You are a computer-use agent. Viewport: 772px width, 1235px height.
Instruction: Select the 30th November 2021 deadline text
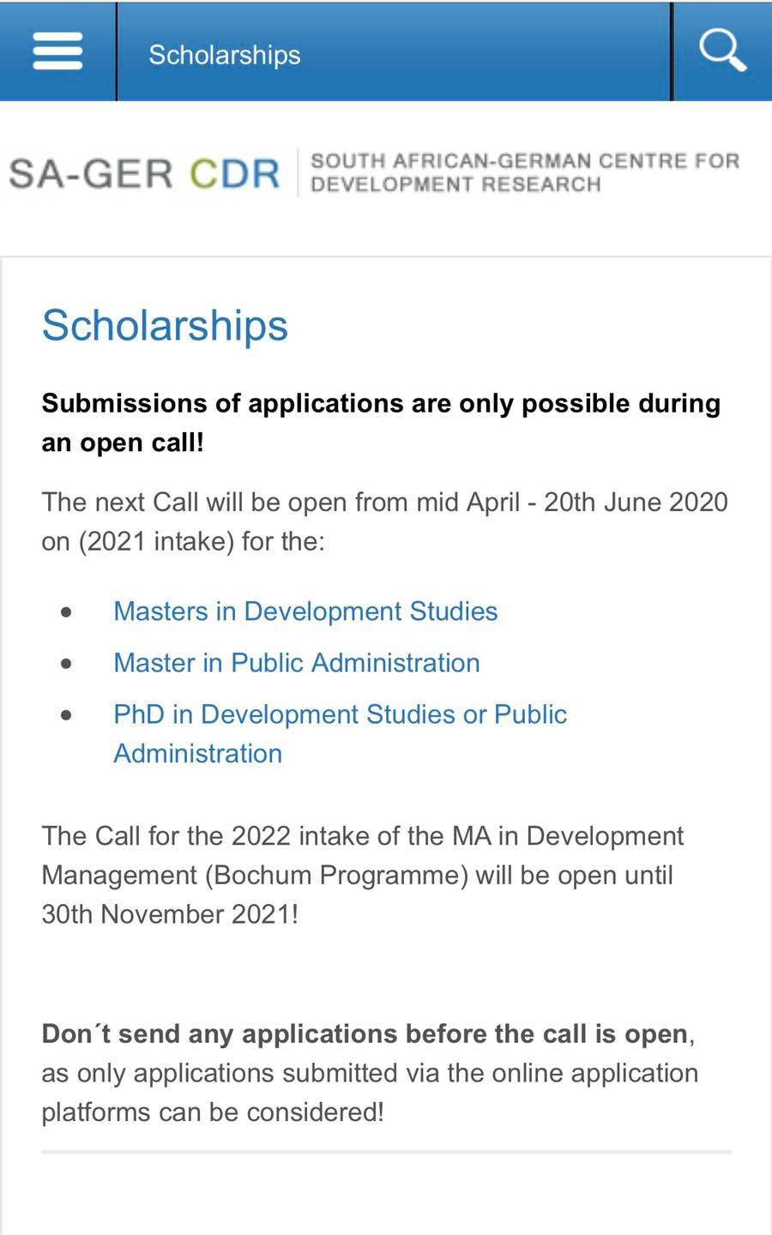click(170, 914)
